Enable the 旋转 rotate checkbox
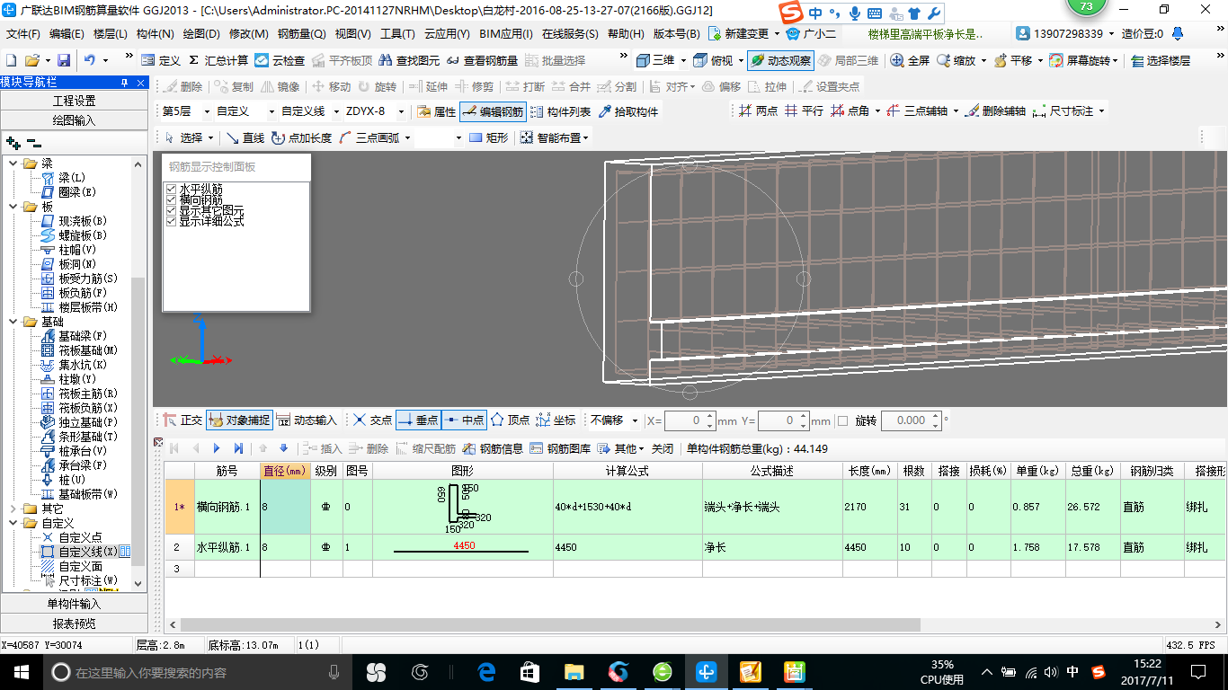1228x690 pixels. click(842, 420)
